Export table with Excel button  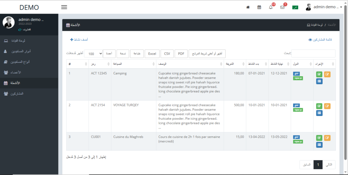(x=152, y=54)
